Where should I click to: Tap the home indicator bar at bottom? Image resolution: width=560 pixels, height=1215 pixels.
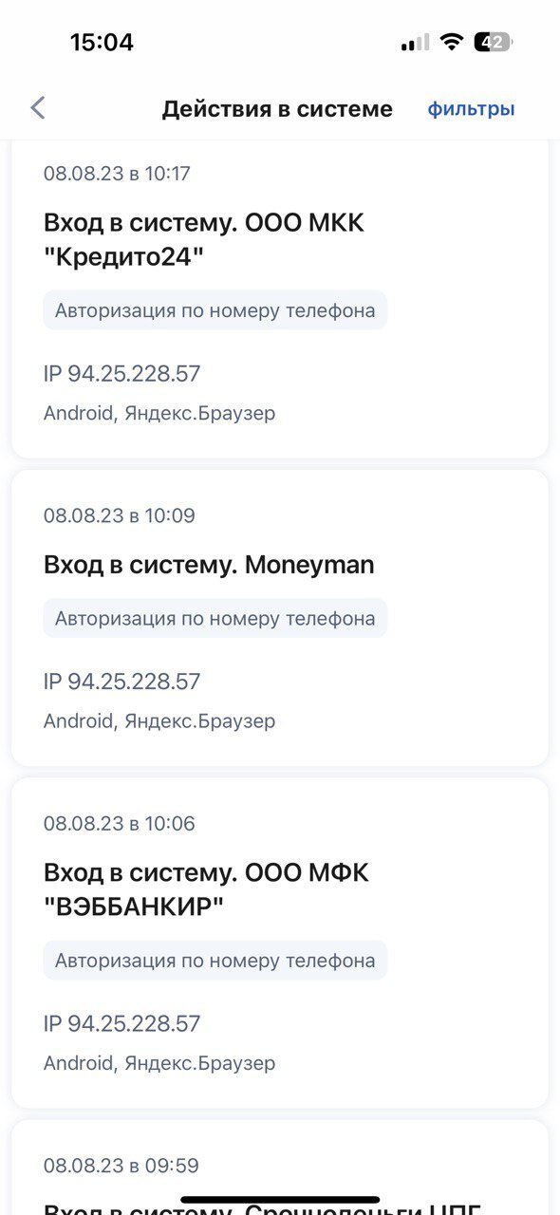(280, 1200)
